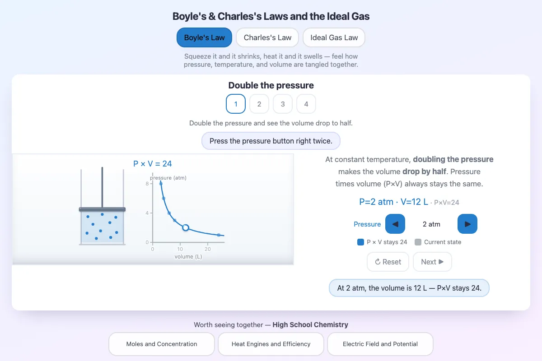Switch to the Boyle's Law tab
The height and width of the screenshot is (361, 542).
[204, 37]
